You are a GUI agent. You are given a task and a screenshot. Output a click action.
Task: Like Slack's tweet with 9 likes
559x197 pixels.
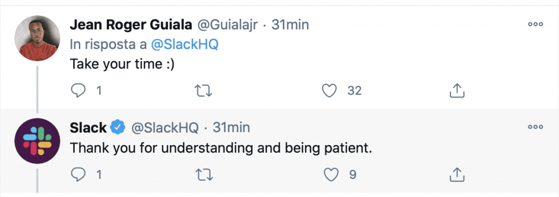(330, 175)
